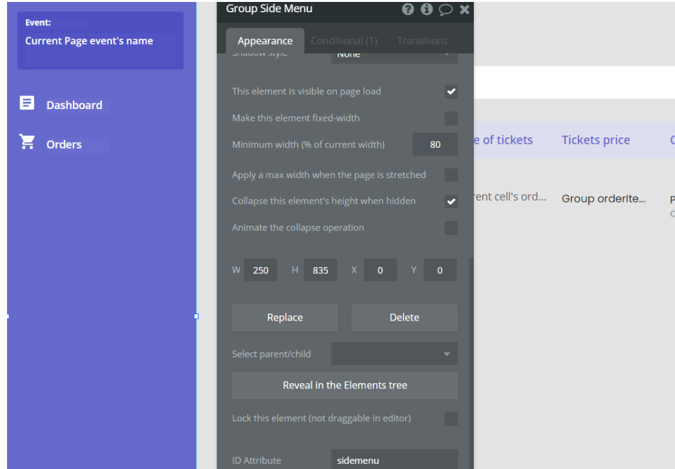Click the info icon in panel header
Viewport: 675px width, 469px height.
427,9
